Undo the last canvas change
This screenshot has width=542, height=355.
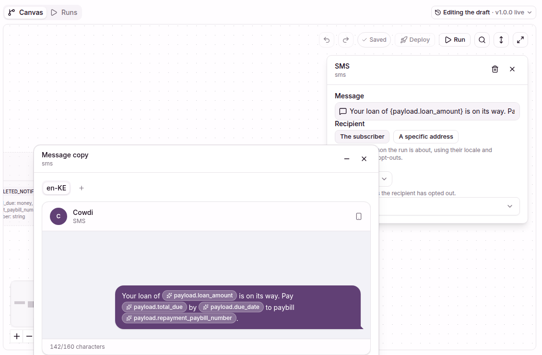click(327, 40)
